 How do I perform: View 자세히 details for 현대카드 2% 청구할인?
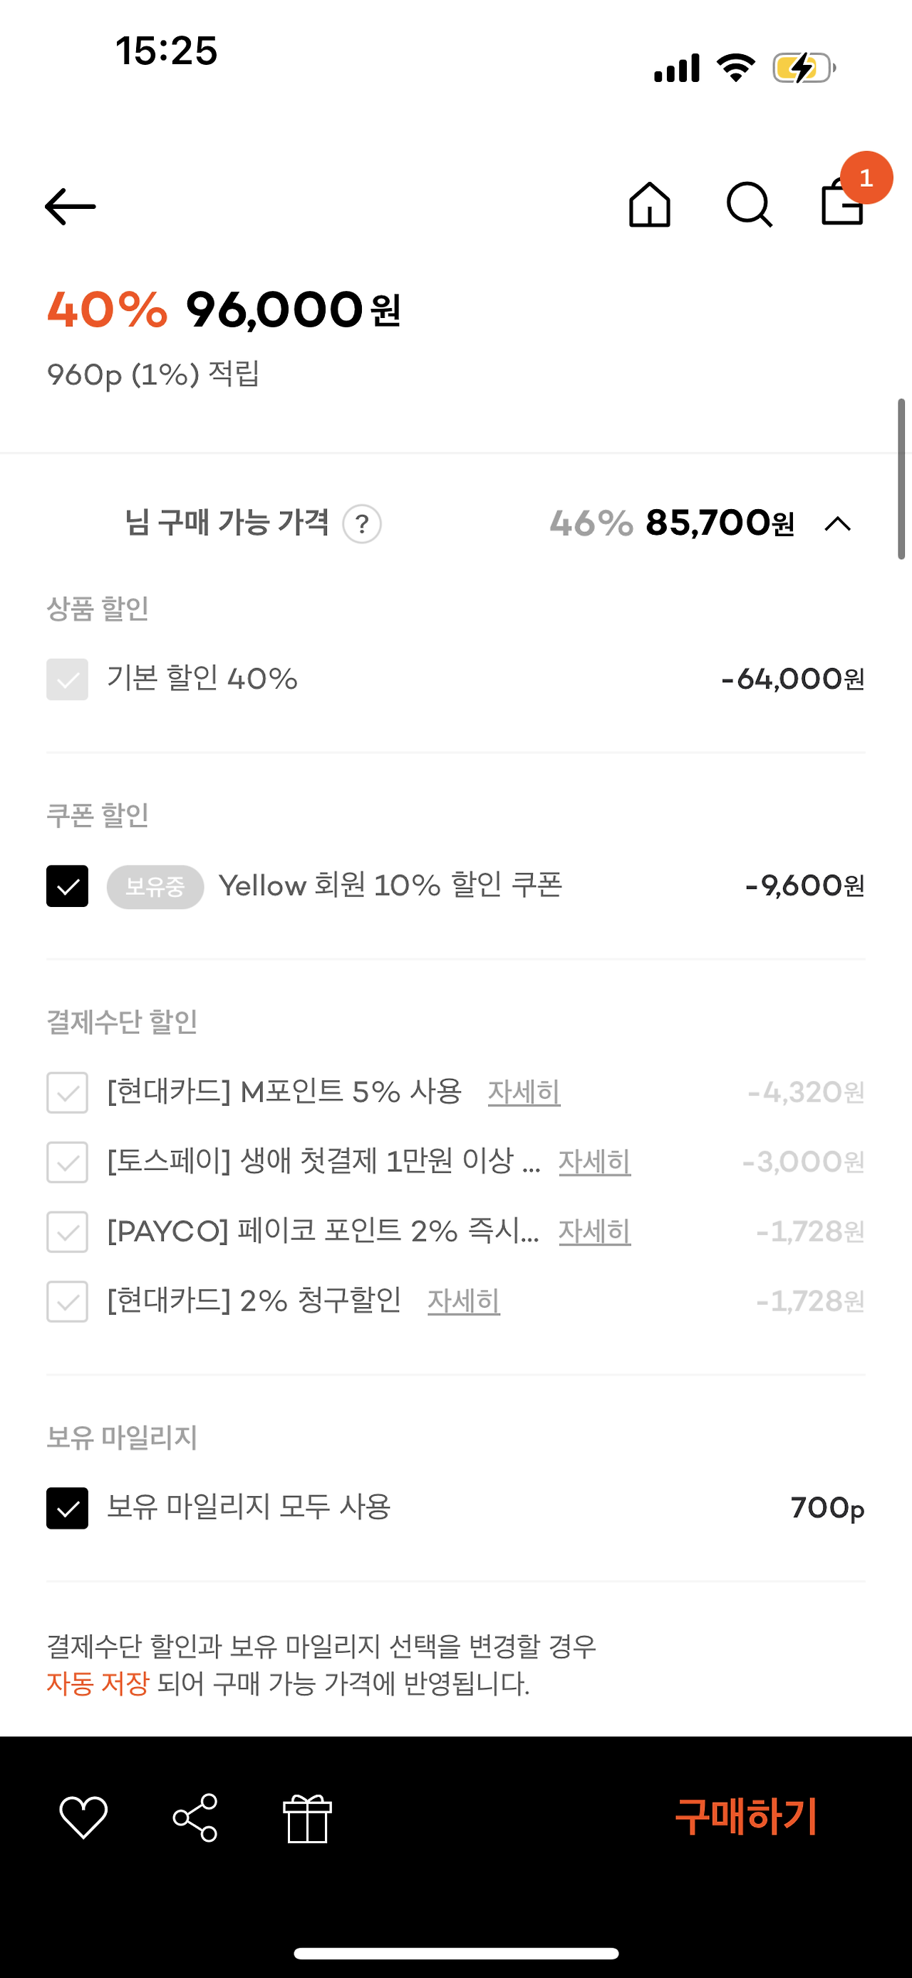click(x=463, y=1301)
